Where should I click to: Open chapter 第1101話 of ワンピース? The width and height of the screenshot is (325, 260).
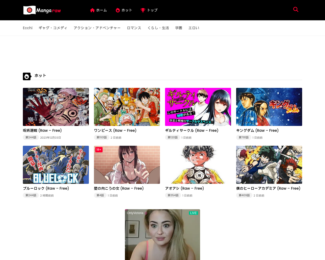pos(102,137)
